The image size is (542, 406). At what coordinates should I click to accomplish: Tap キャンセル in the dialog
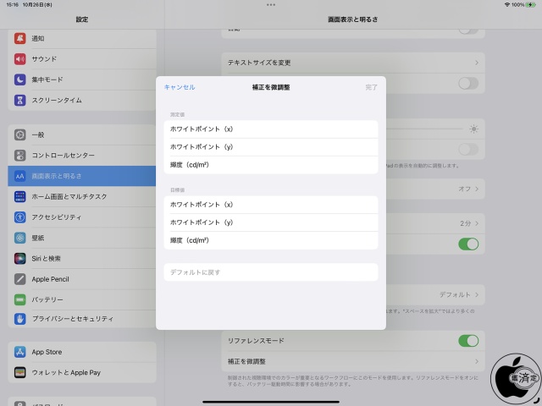point(180,87)
